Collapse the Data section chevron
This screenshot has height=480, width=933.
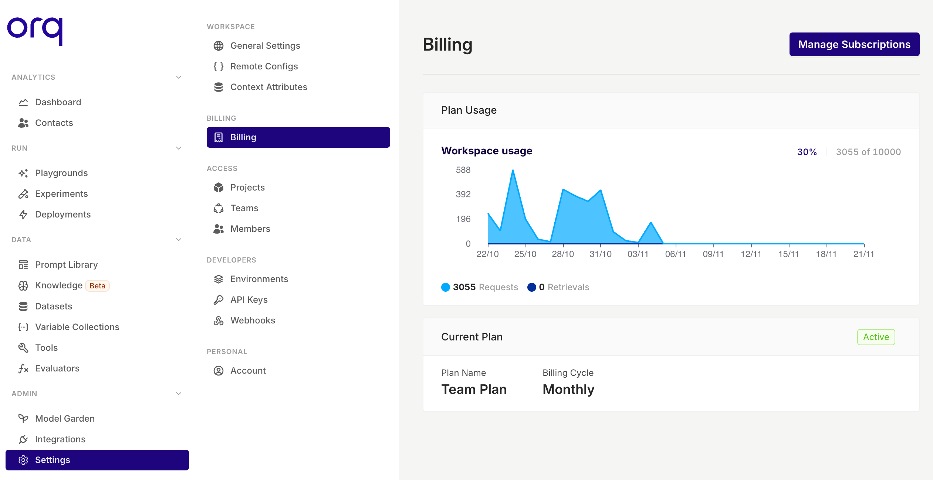(179, 240)
